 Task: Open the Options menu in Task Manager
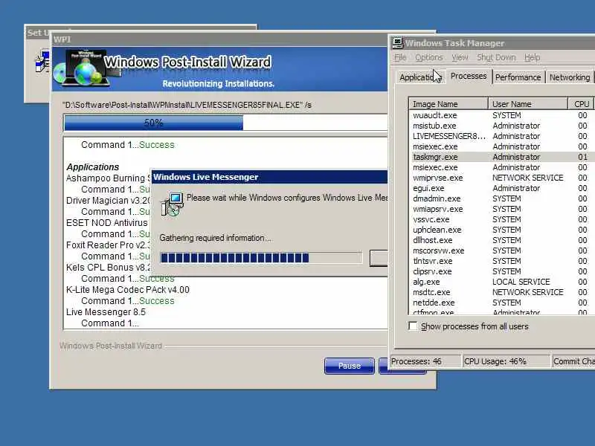[429, 57]
